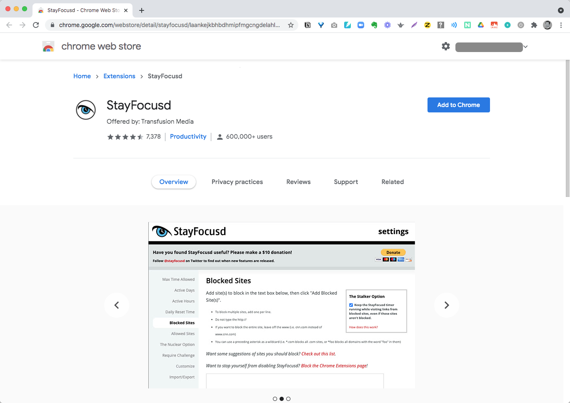570x403 pixels.
Task: Open the Chrome Web Store settings gear
Action: point(445,46)
